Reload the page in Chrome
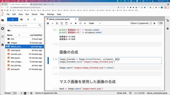 coord(8,7)
